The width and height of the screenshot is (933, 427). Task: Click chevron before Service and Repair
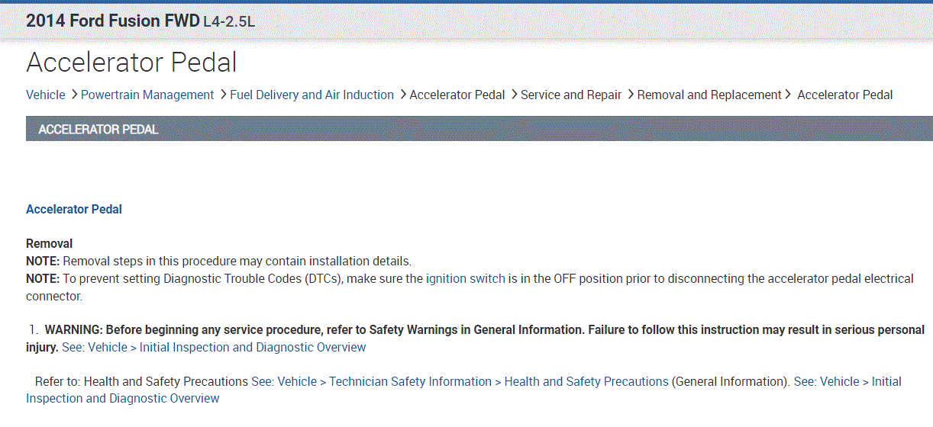[514, 95]
